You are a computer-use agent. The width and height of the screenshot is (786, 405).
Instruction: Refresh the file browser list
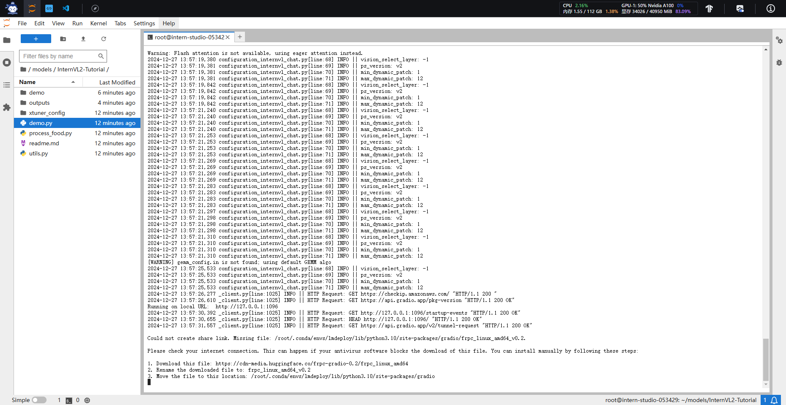[x=104, y=39]
